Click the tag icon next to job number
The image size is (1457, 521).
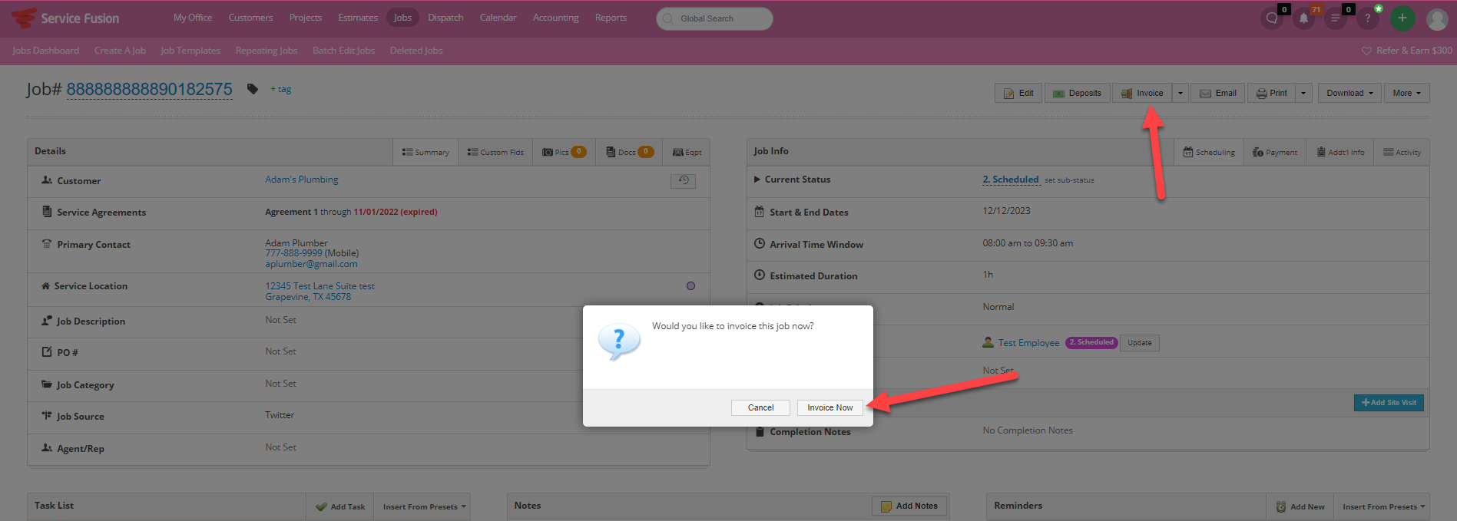pos(252,89)
